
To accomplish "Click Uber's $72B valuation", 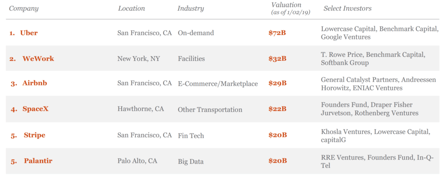I will pos(277,33).
